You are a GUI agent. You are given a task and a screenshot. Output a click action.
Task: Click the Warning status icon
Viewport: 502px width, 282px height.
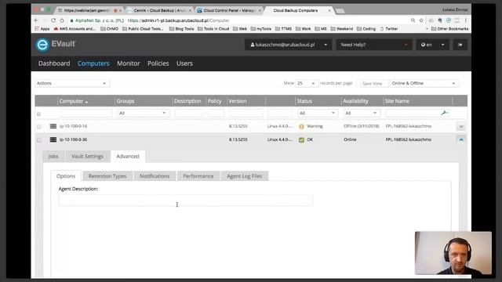pyautogui.click(x=301, y=126)
